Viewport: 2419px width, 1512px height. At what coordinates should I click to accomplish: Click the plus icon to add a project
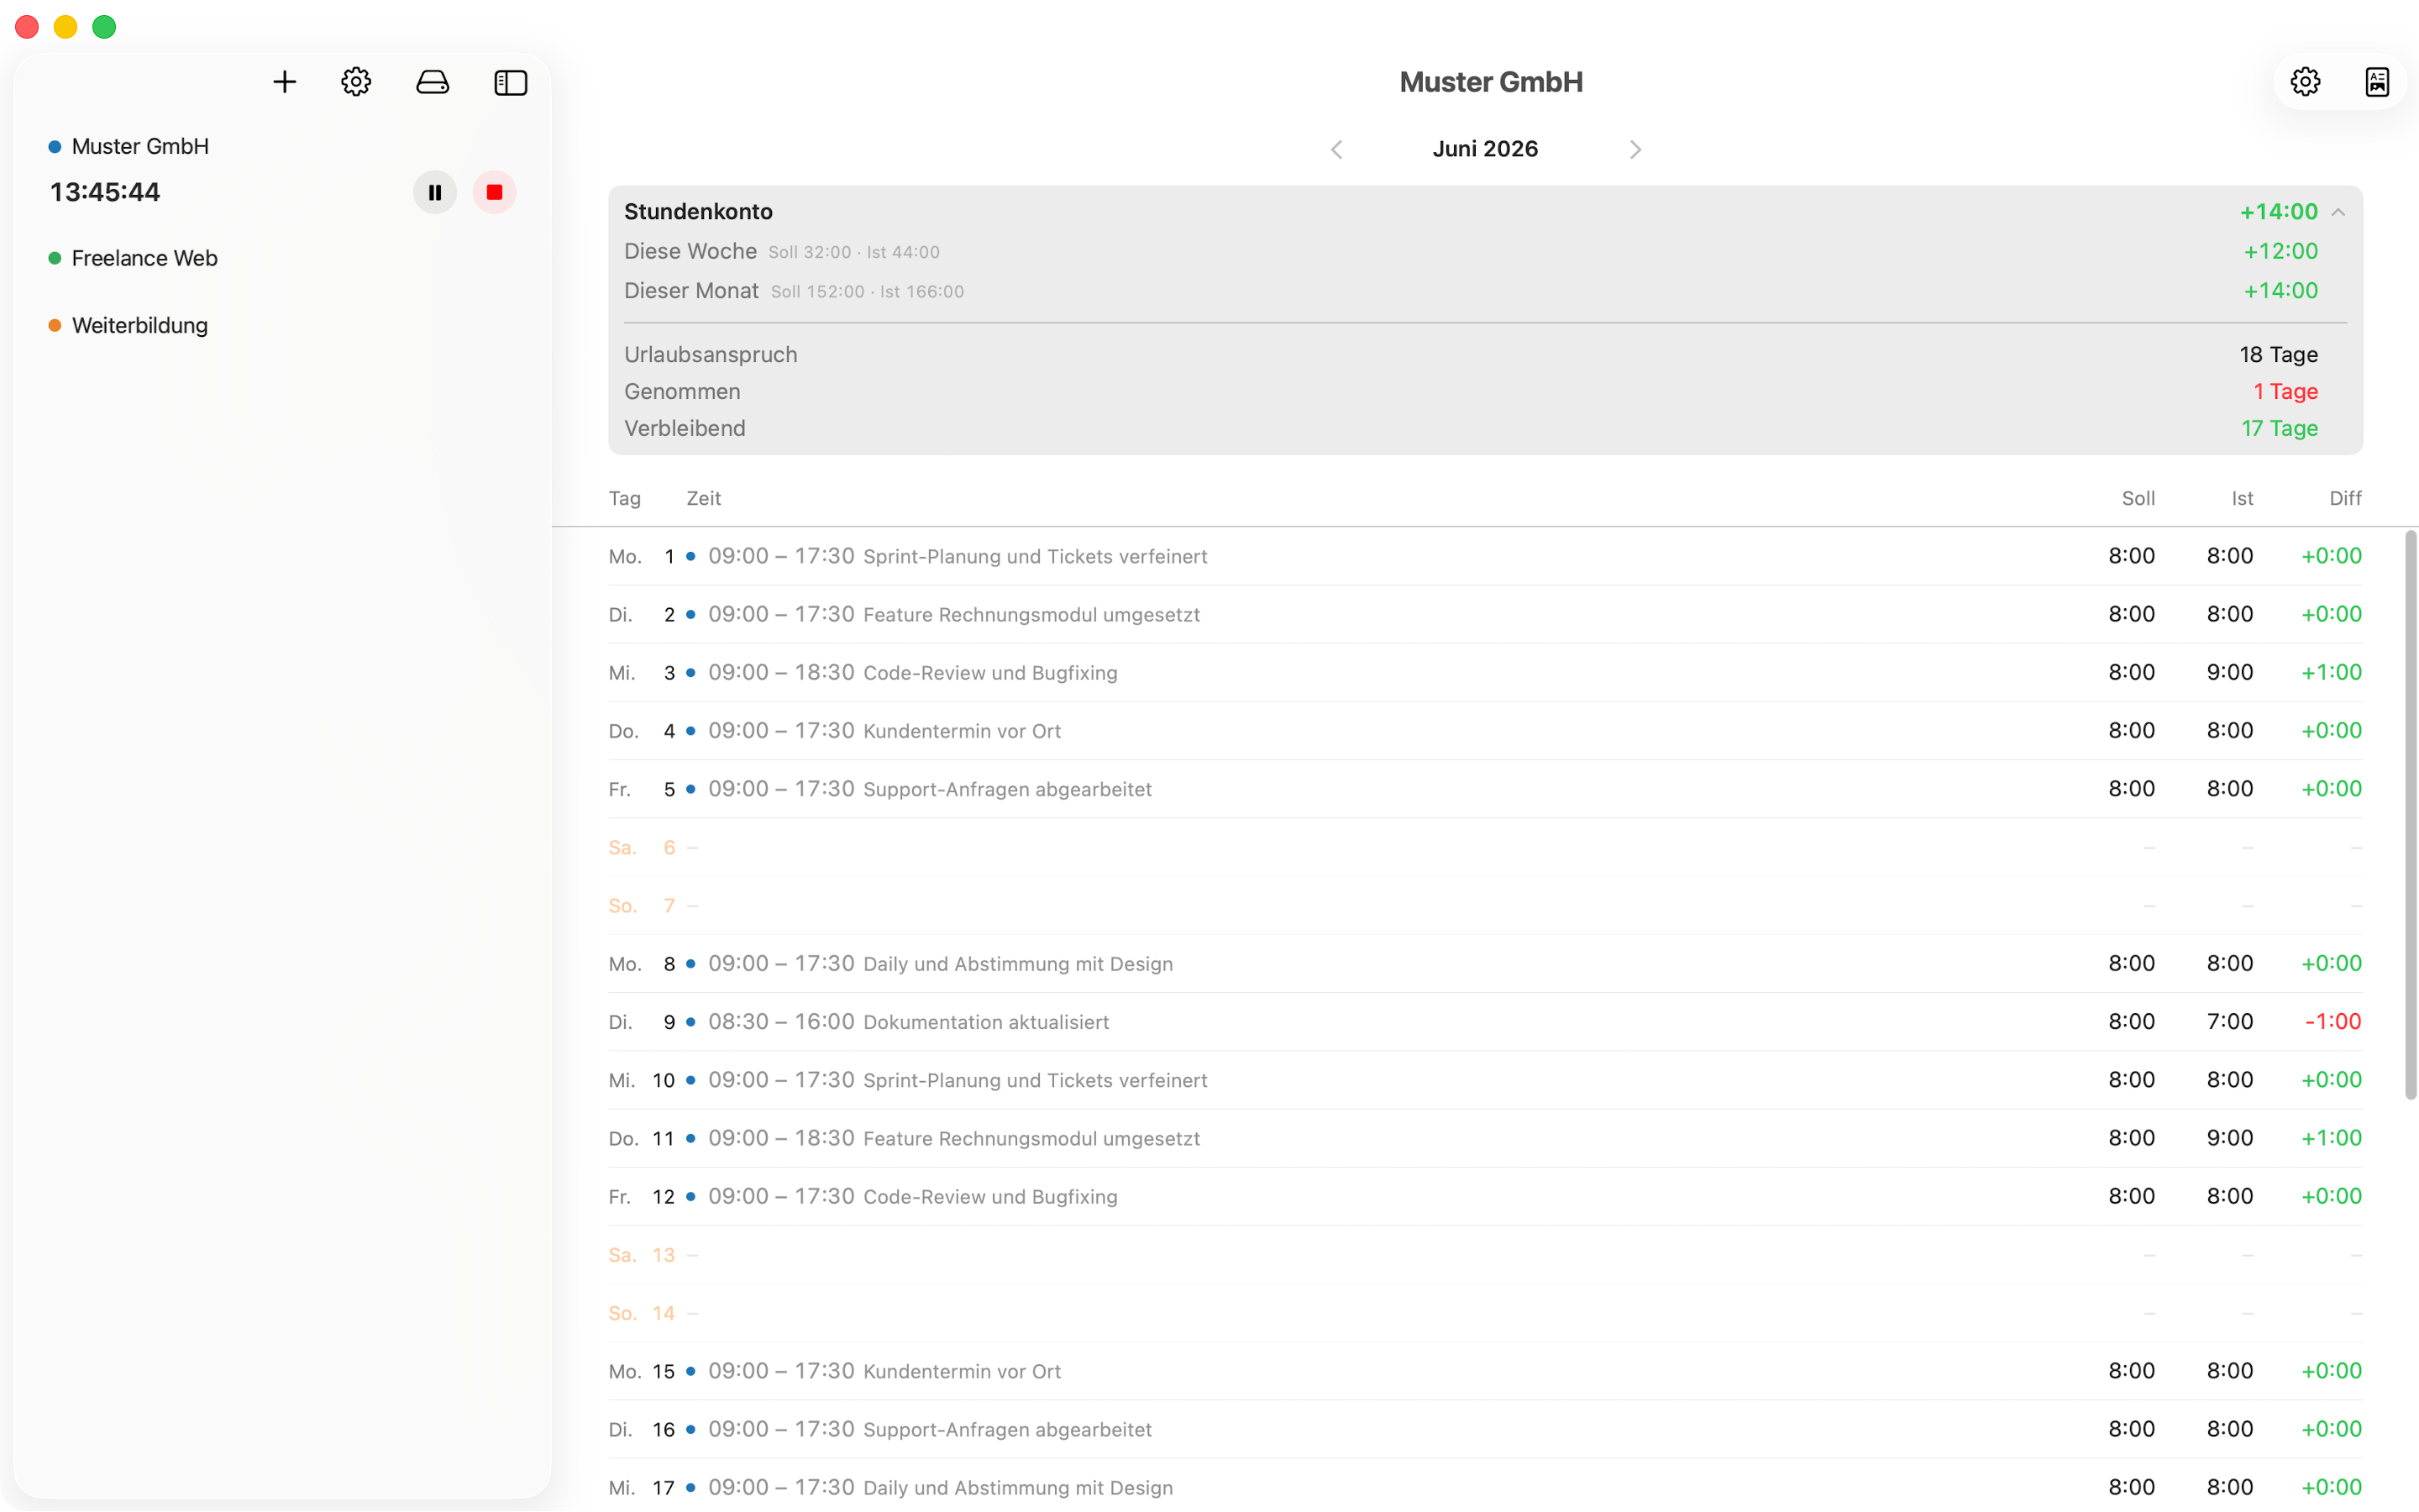(285, 82)
